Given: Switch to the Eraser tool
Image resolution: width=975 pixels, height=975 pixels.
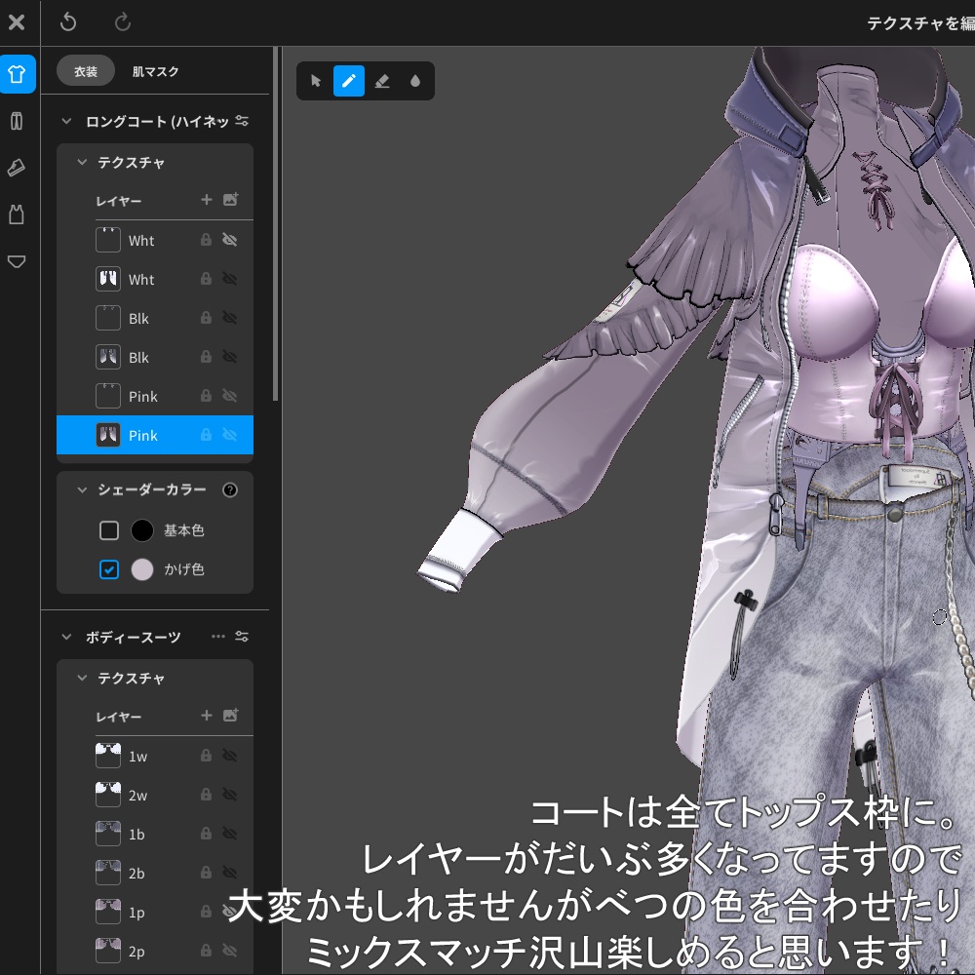Looking at the screenshot, I should (x=382, y=81).
